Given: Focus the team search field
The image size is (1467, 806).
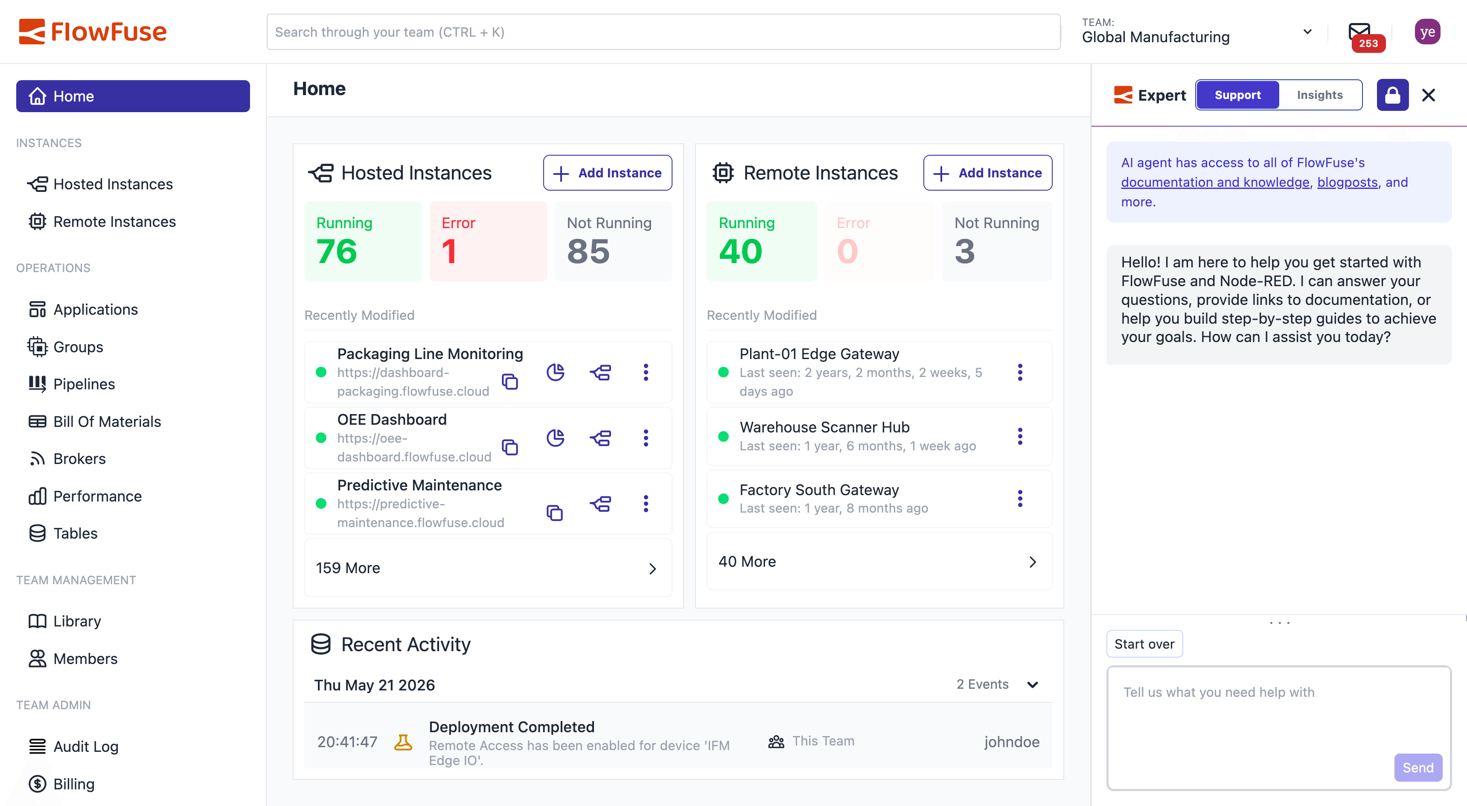Looking at the screenshot, I should pyautogui.click(x=664, y=32).
